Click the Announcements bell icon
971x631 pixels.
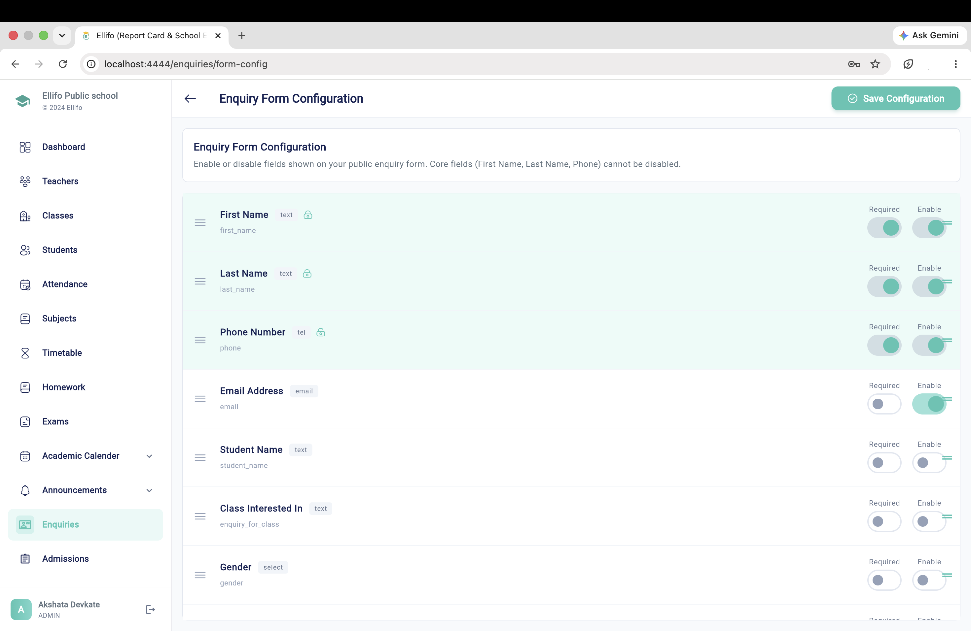point(25,490)
